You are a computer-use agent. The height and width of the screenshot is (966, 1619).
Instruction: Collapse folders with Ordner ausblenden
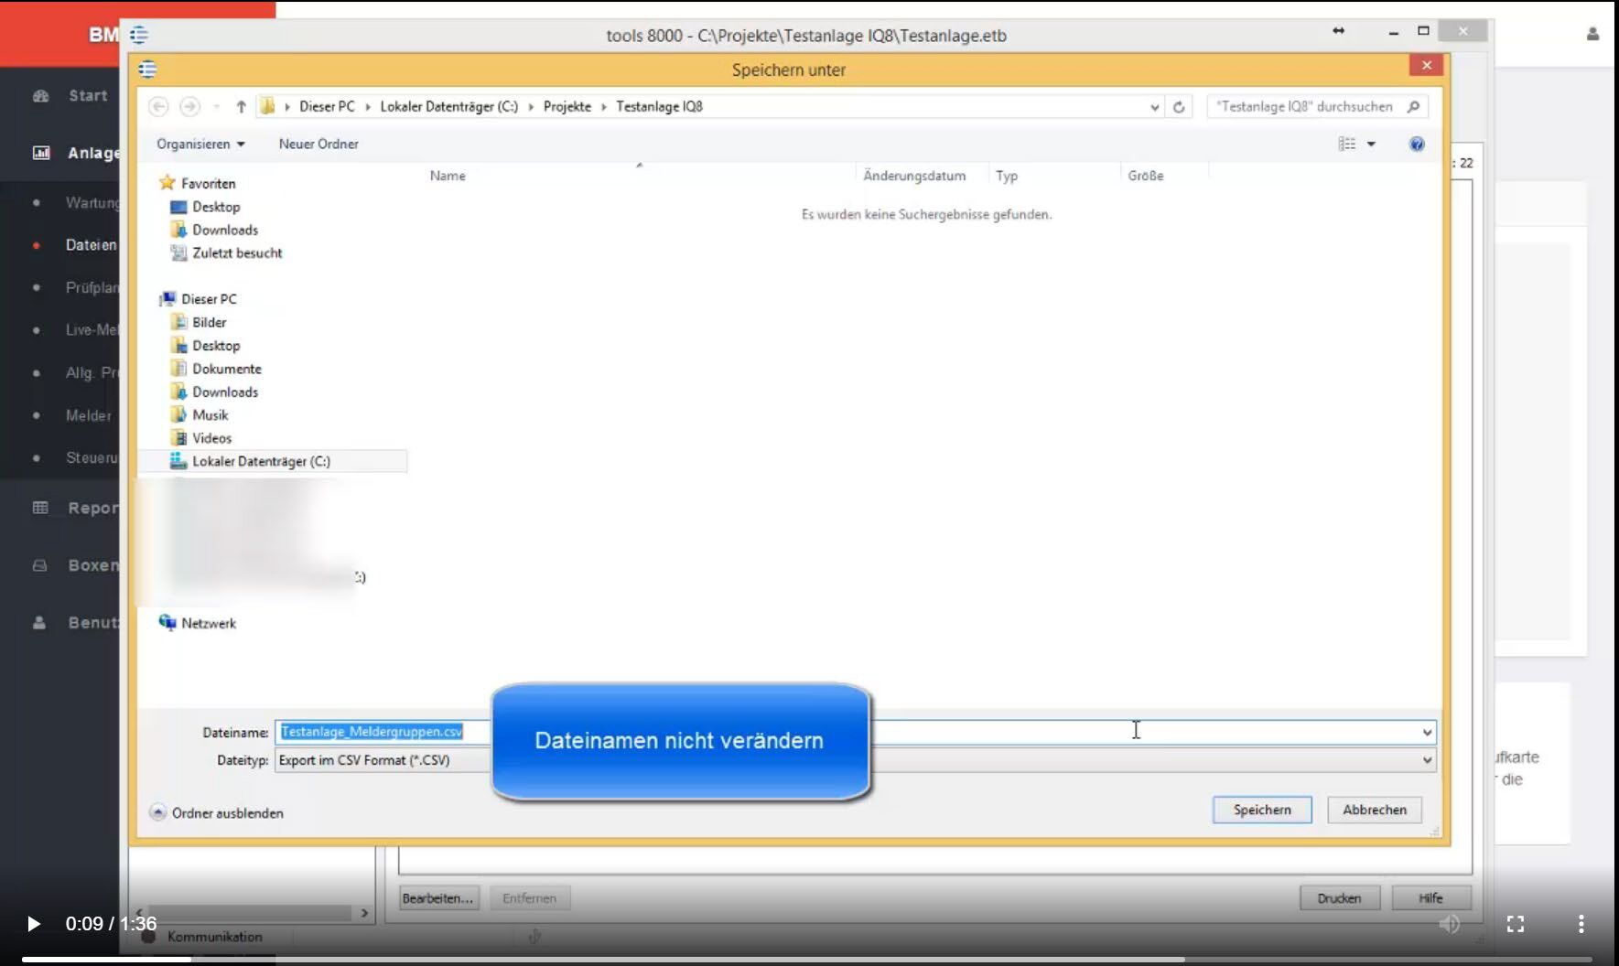(217, 812)
